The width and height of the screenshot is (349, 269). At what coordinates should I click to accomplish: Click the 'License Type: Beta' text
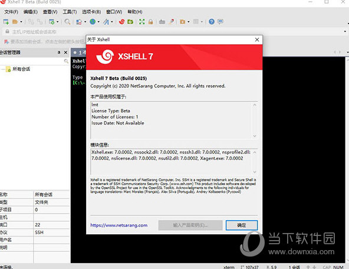pyautogui.click(x=111, y=111)
